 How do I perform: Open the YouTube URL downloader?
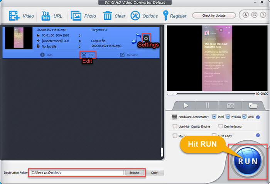click(x=52, y=16)
